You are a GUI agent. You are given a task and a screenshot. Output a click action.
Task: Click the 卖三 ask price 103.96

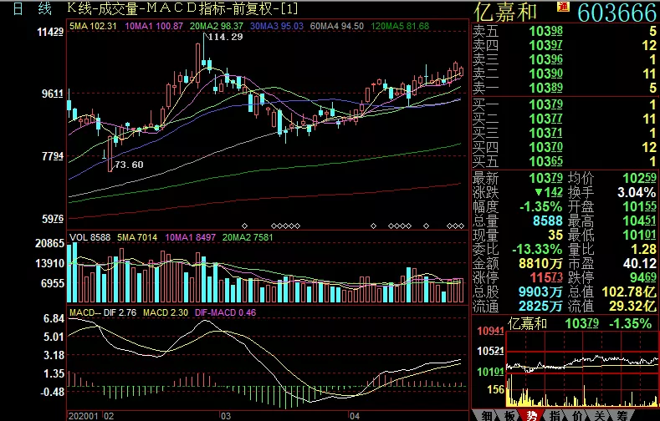pos(545,59)
